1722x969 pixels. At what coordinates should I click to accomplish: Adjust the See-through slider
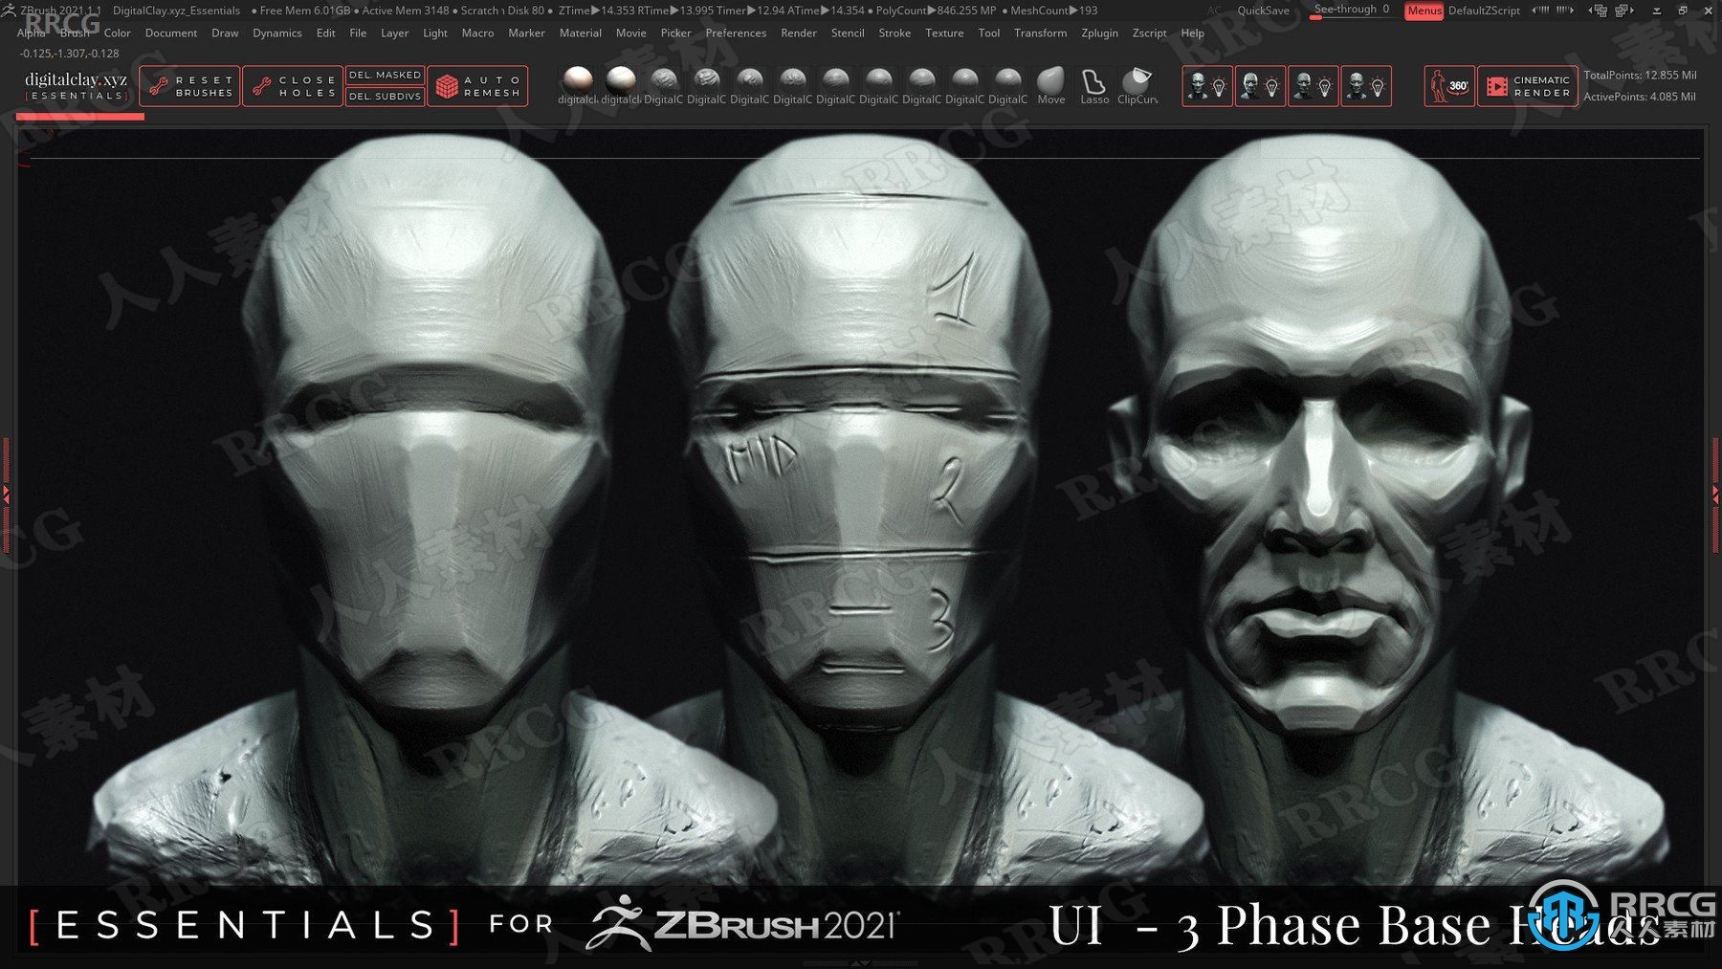point(1352,10)
